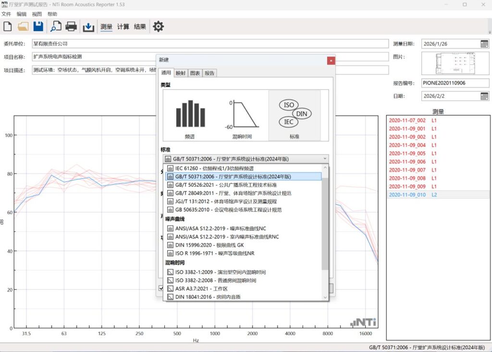Select measurement 2020-11-09_005 in the list
This screenshot has height=352, width=492.
tap(407, 153)
